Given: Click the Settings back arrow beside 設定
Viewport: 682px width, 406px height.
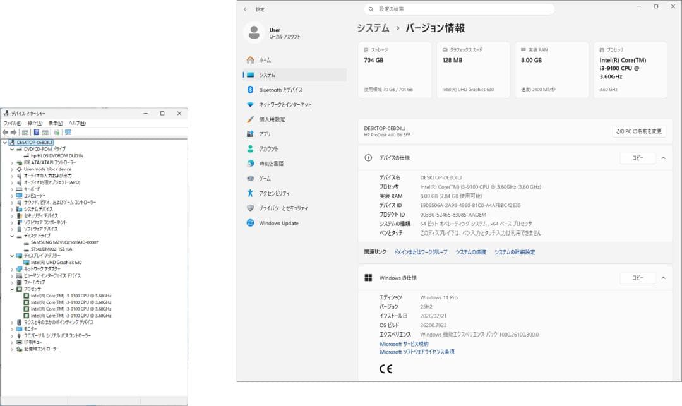Looking at the screenshot, I should pyautogui.click(x=246, y=9).
